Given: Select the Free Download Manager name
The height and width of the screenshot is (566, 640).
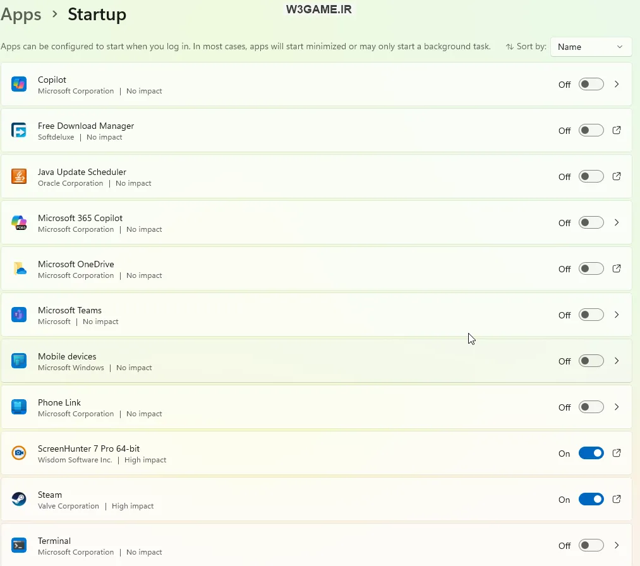Looking at the screenshot, I should click(x=86, y=126).
